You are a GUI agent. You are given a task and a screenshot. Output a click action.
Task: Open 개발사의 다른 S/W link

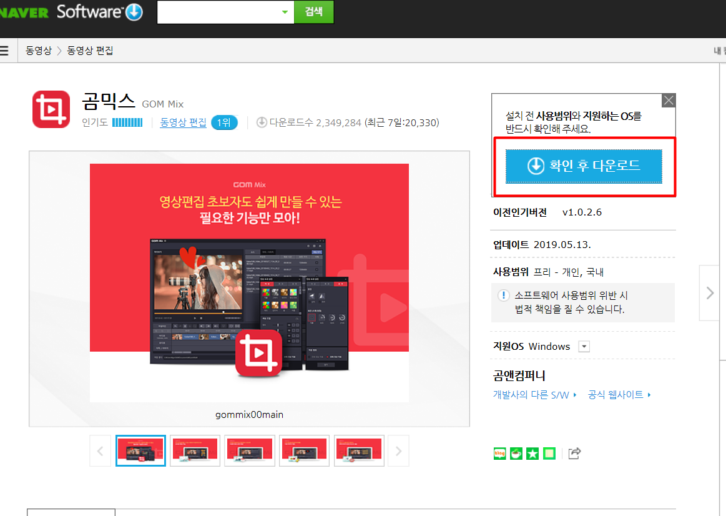534,395
